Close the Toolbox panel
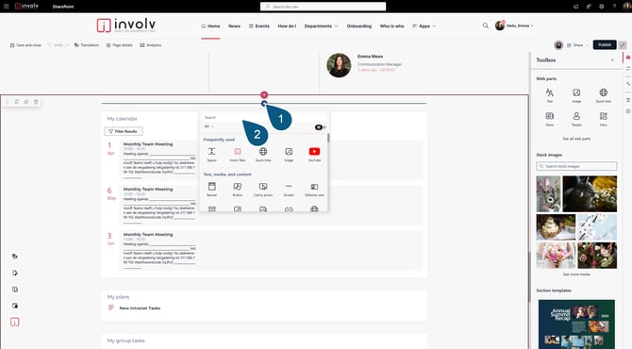This screenshot has height=349, width=632. pos(612,60)
